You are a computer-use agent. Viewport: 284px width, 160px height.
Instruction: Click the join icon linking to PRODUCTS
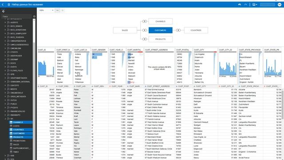(x=144, y=39)
